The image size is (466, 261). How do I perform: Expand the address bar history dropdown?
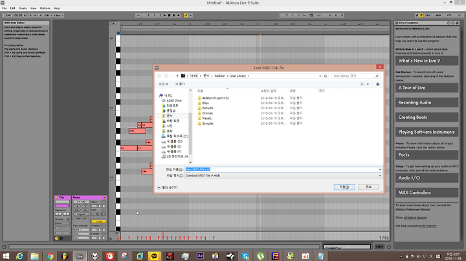(x=320, y=76)
